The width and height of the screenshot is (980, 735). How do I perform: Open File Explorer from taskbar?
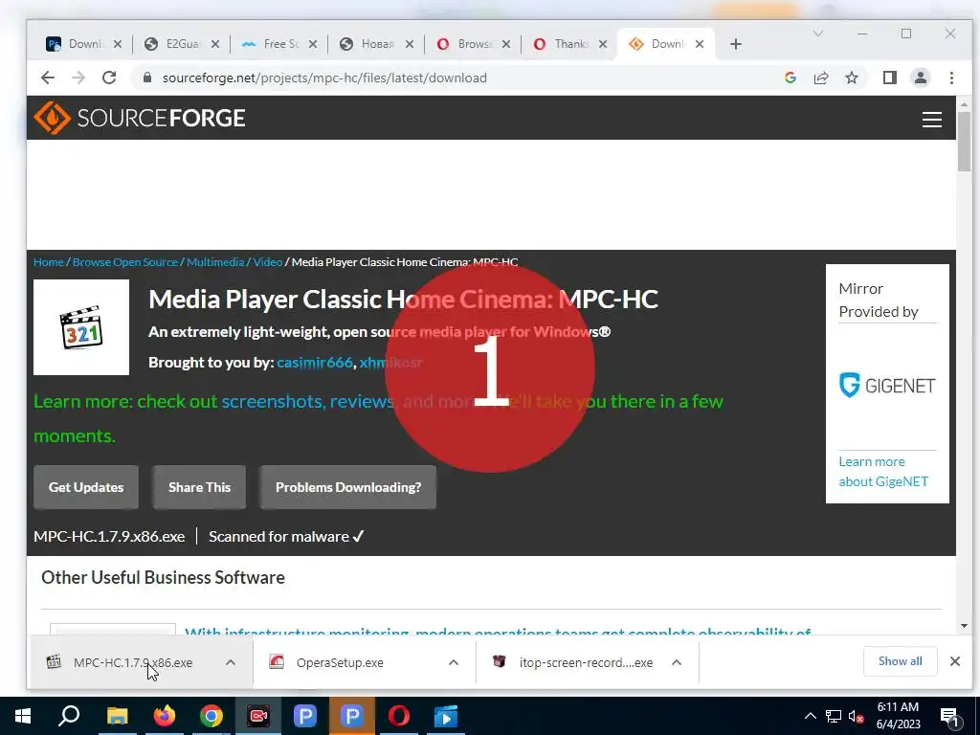coord(117,716)
